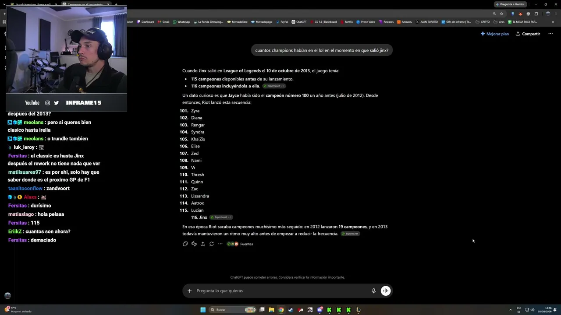The width and height of the screenshot is (561, 315).
Task: Start microphone dictation in the prompt bar
Action: (373, 291)
